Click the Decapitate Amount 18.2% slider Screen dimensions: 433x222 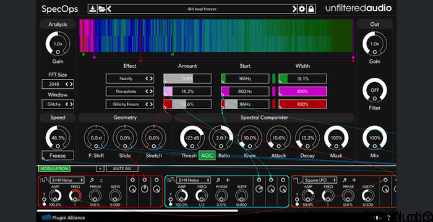pos(187,91)
